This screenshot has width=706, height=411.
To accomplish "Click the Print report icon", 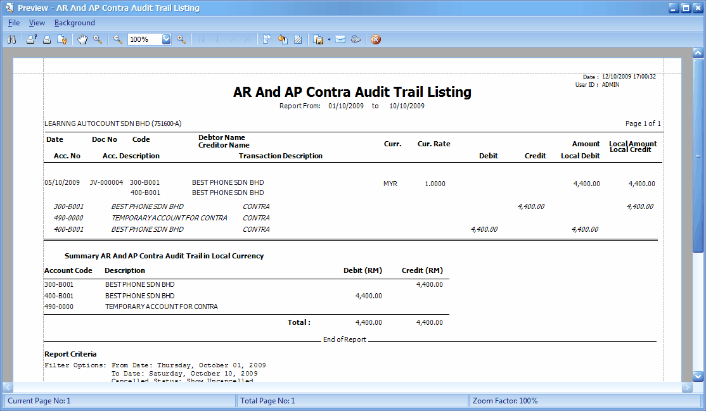I will coord(46,39).
